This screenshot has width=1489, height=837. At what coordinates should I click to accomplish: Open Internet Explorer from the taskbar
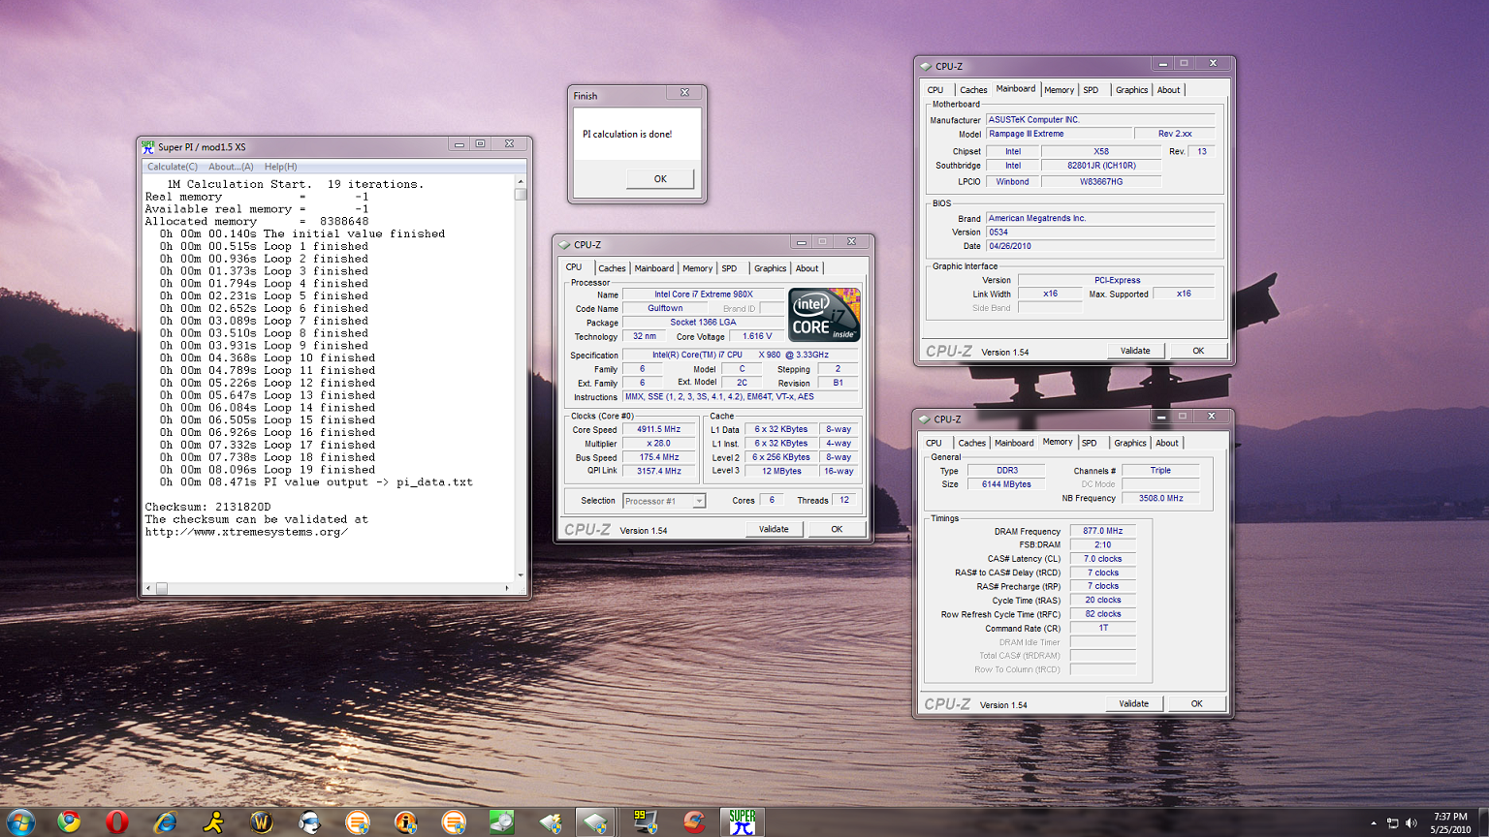click(x=165, y=821)
